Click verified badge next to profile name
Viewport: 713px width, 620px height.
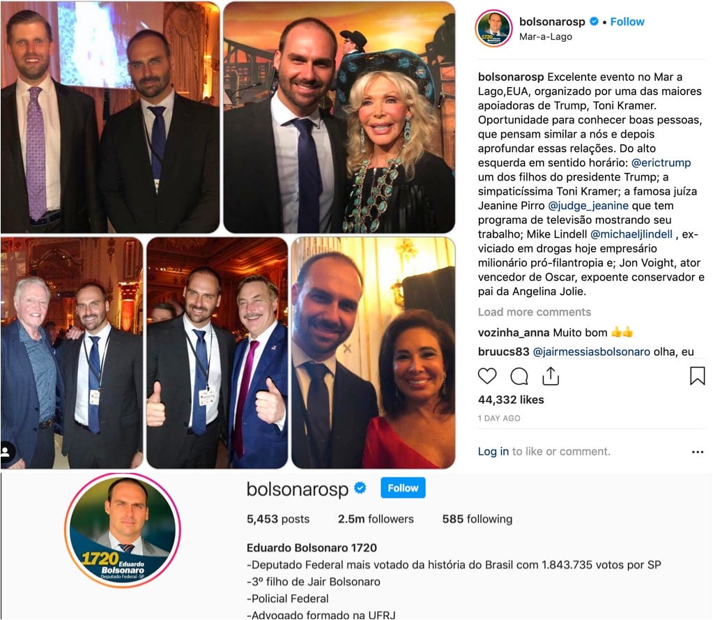[360, 488]
